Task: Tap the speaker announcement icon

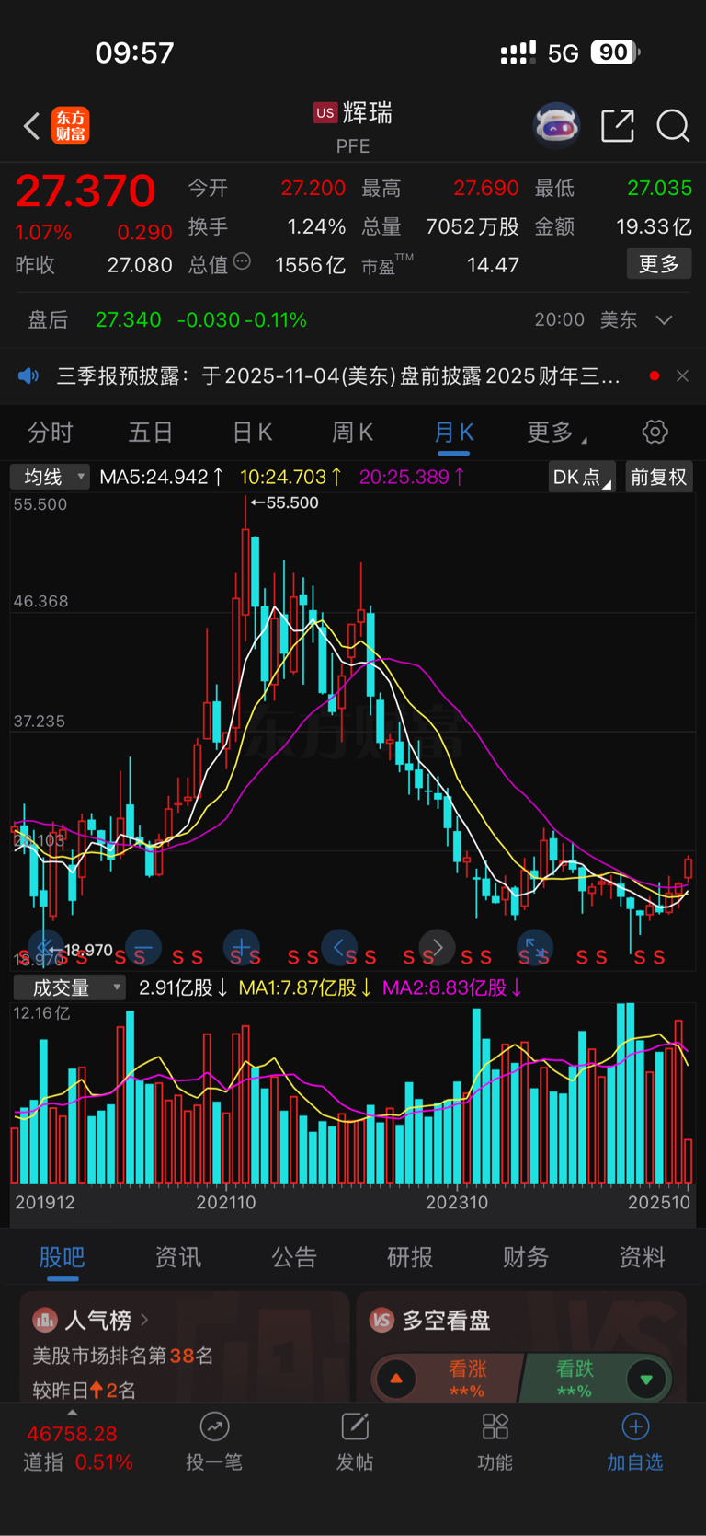Action: (x=29, y=376)
